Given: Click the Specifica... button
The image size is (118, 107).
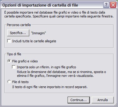Looking at the screenshot, I should click(x=18, y=33).
